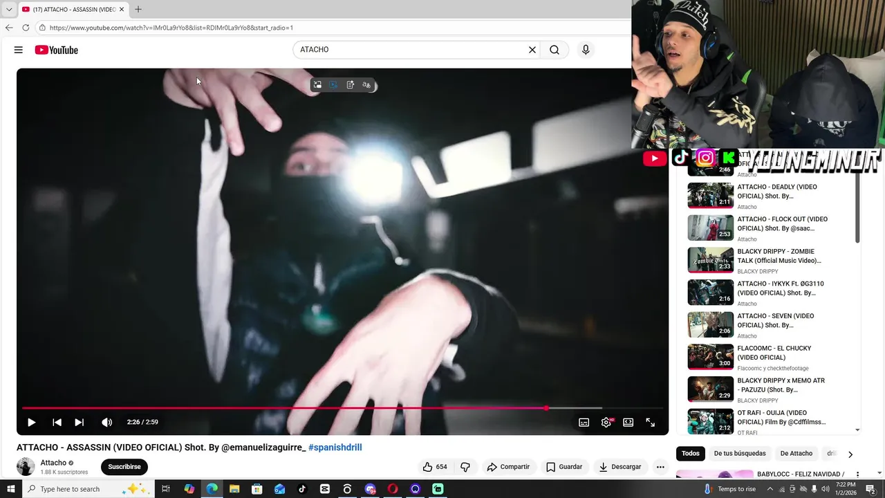The image size is (885, 498).
Task: Open the Windows Start menu
Action: [x=10, y=489]
